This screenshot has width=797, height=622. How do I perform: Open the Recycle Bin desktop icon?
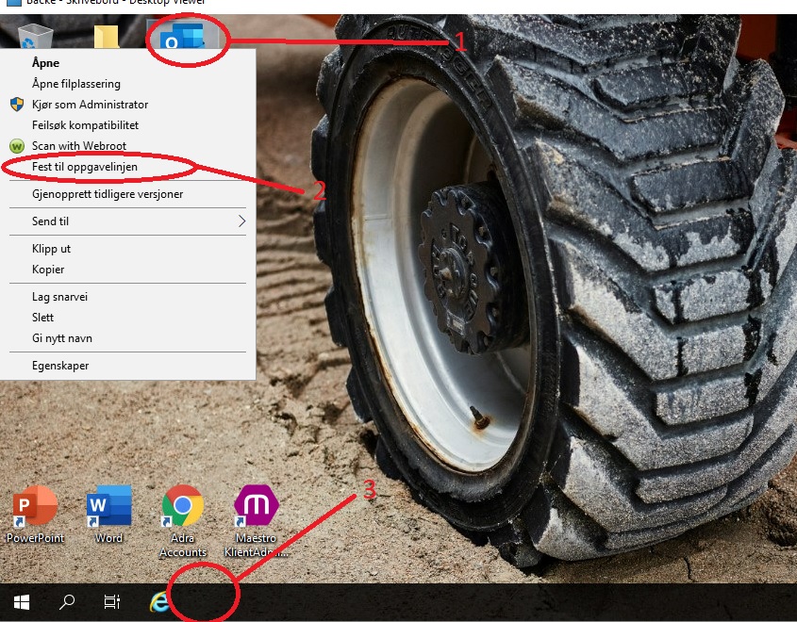coord(35,37)
